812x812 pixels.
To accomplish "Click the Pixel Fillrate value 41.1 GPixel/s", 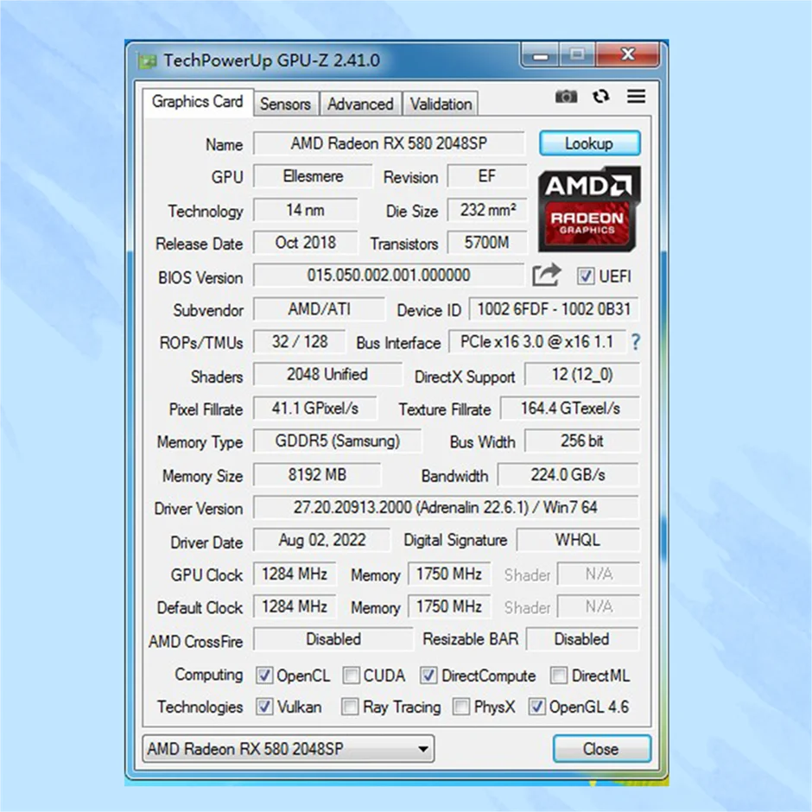I will tap(314, 409).
